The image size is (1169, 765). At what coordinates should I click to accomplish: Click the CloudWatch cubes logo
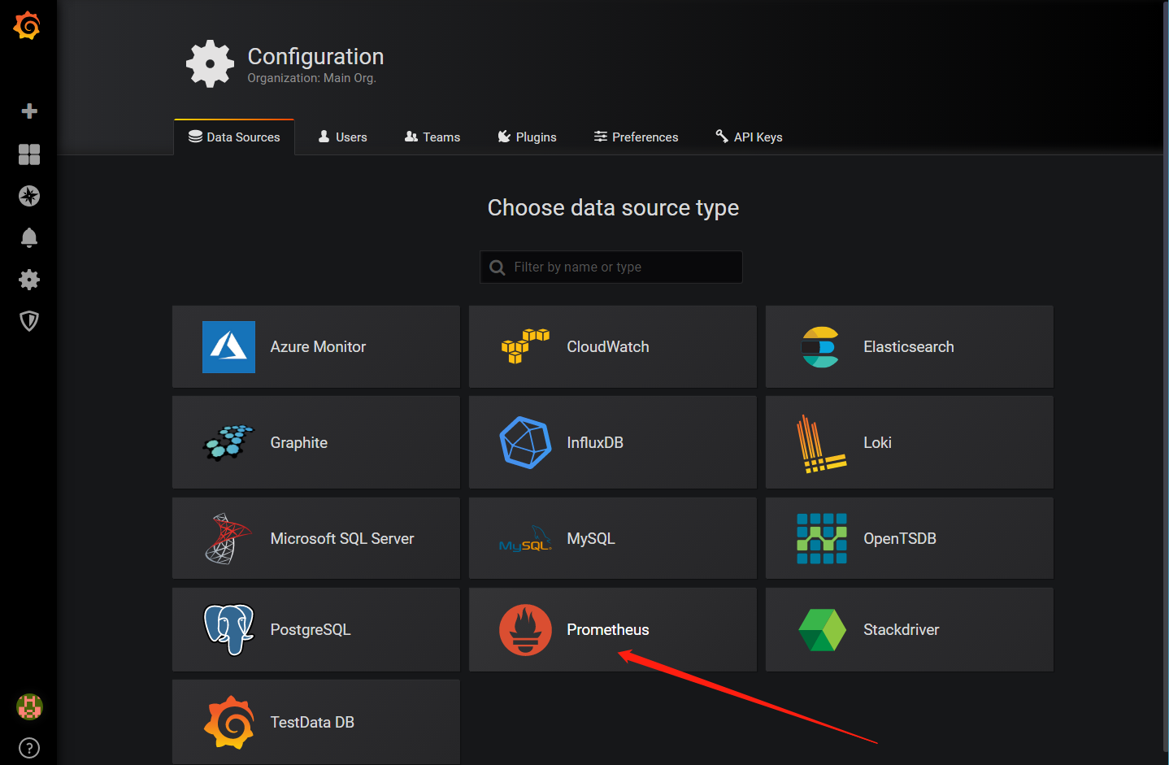[525, 346]
